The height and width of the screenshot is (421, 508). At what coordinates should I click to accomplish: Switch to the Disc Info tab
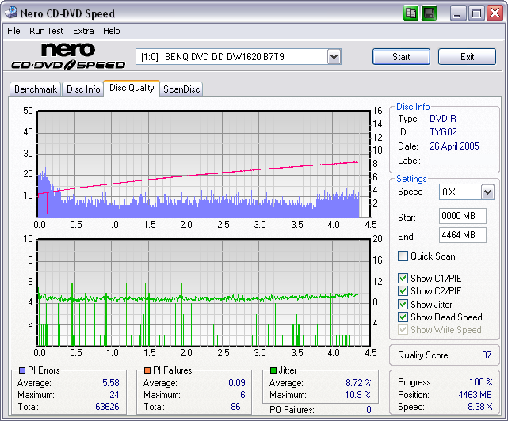coord(83,89)
